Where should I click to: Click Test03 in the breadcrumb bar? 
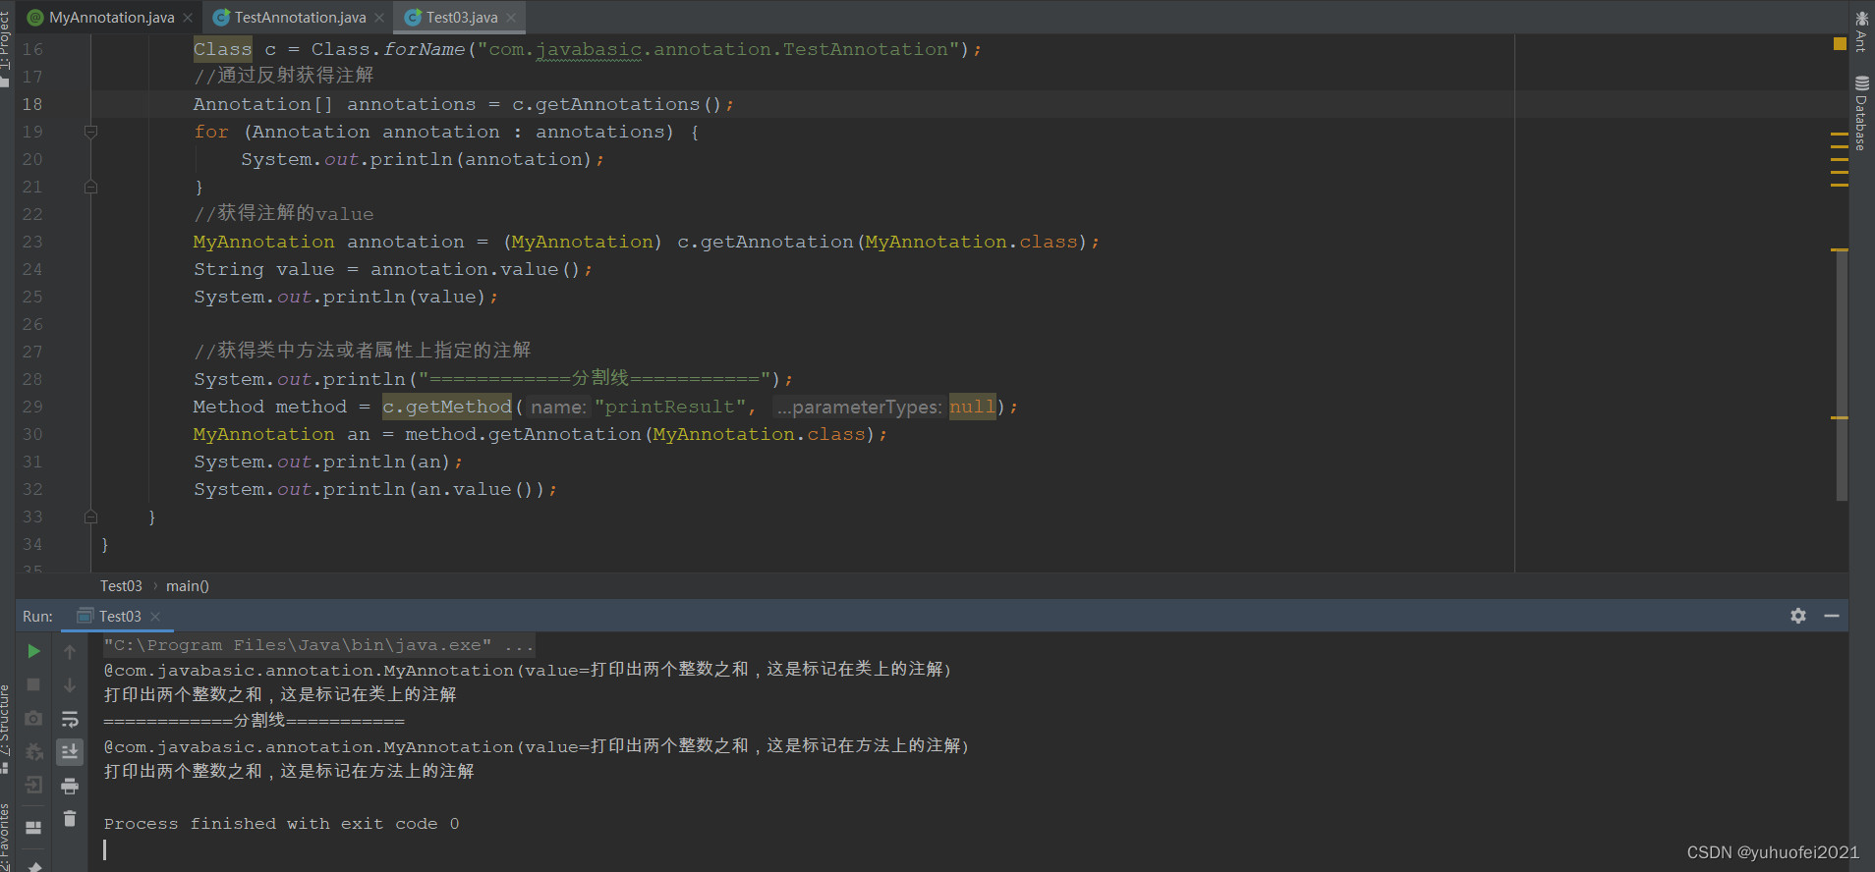tap(121, 585)
